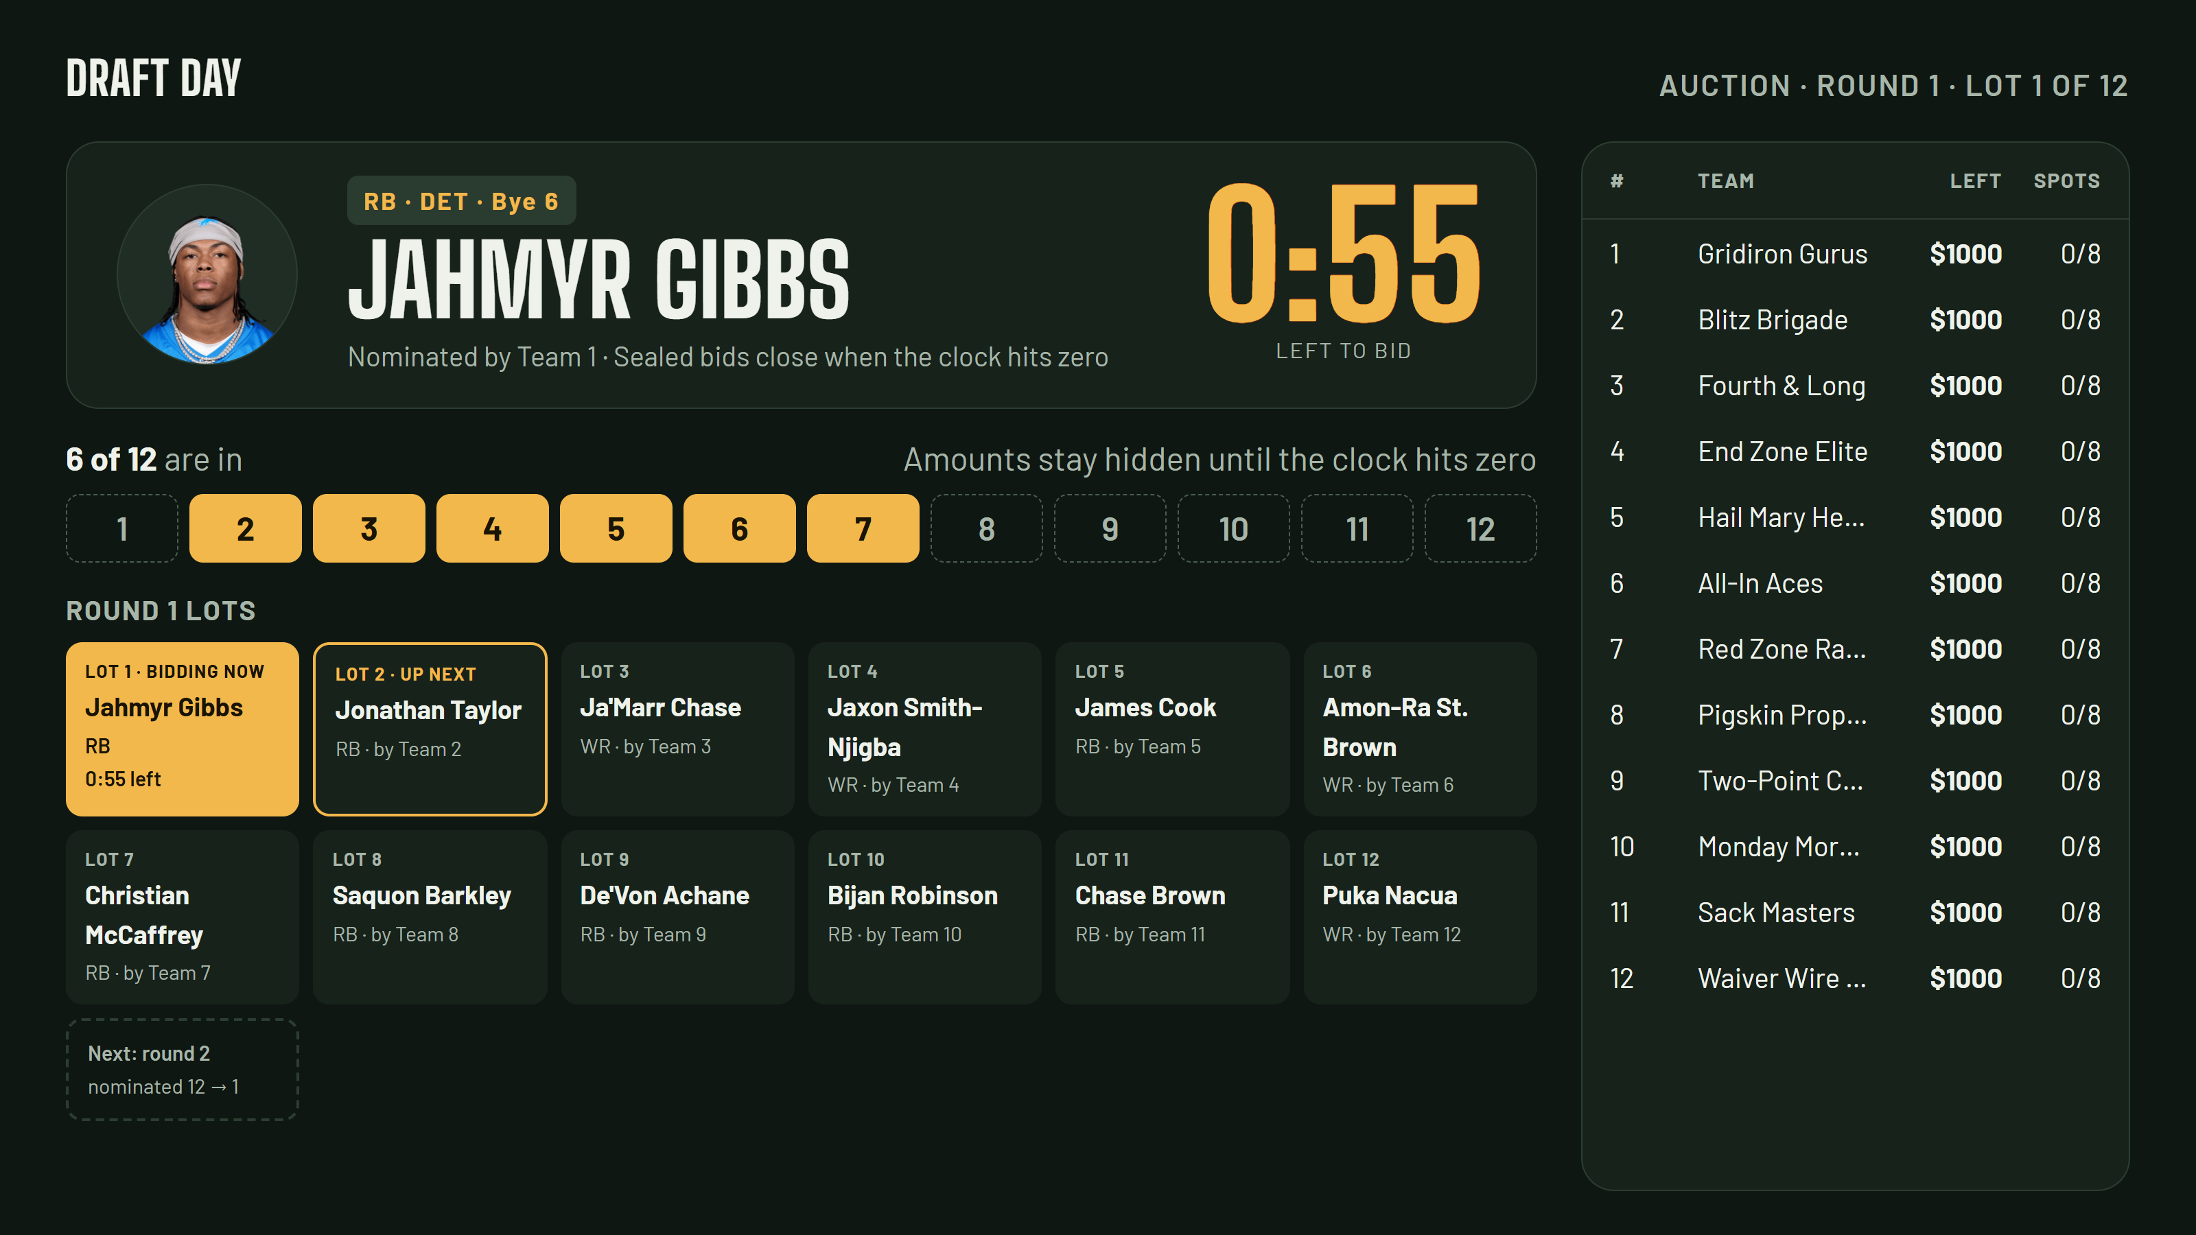Select the Red Zone Ra... team row

(1855, 650)
